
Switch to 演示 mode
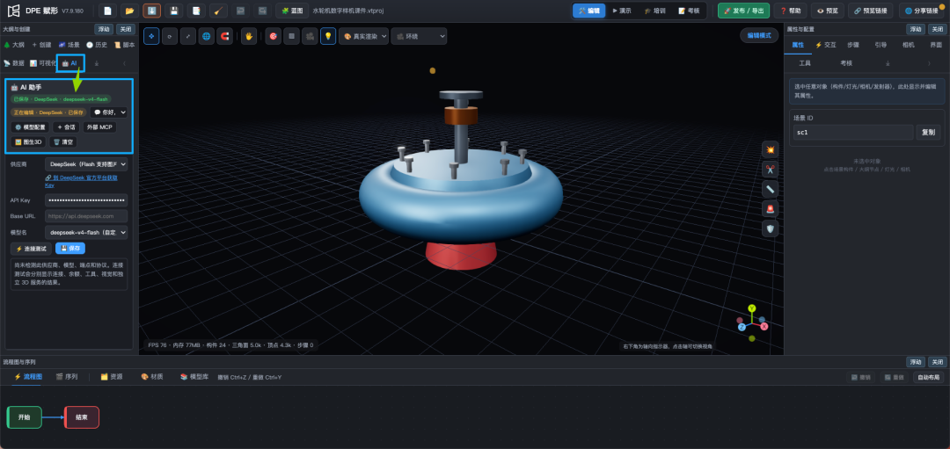point(622,11)
